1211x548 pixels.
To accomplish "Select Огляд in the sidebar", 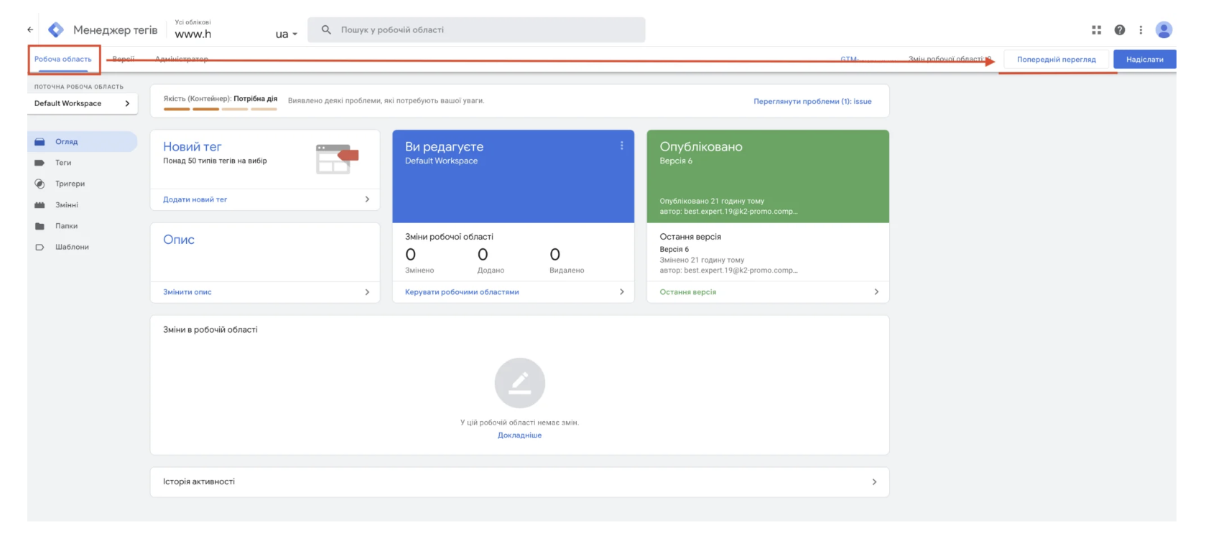I will click(x=83, y=142).
